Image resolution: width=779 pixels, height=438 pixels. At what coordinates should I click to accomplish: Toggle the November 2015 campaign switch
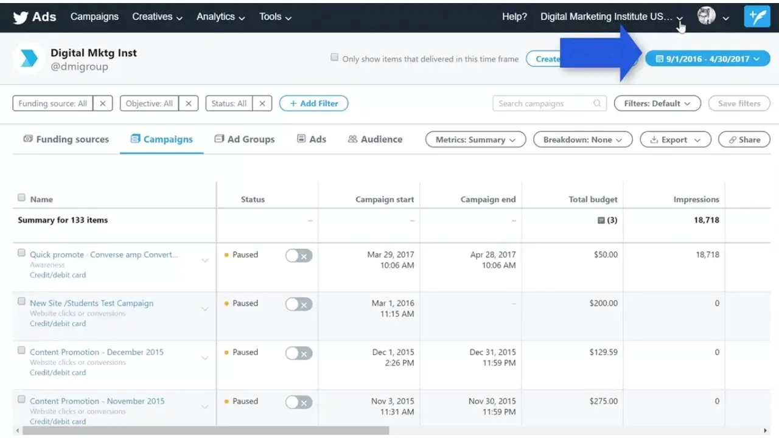[x=299, y=402]
